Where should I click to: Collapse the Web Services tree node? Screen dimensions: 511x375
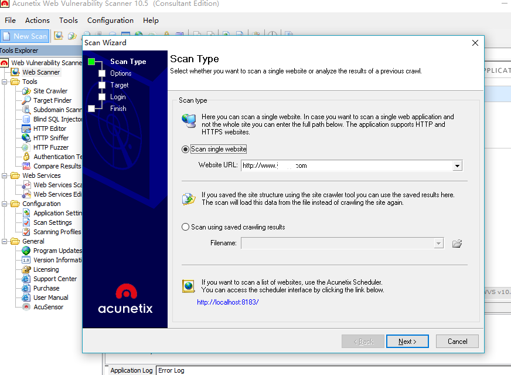(x=5, y=175)
